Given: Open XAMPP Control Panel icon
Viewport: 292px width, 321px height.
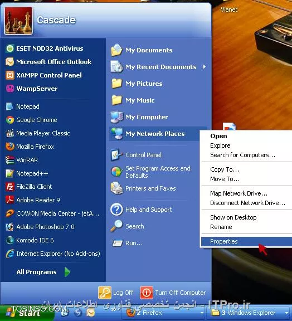Looking at the screenshot, I should (x=9, y=75).
